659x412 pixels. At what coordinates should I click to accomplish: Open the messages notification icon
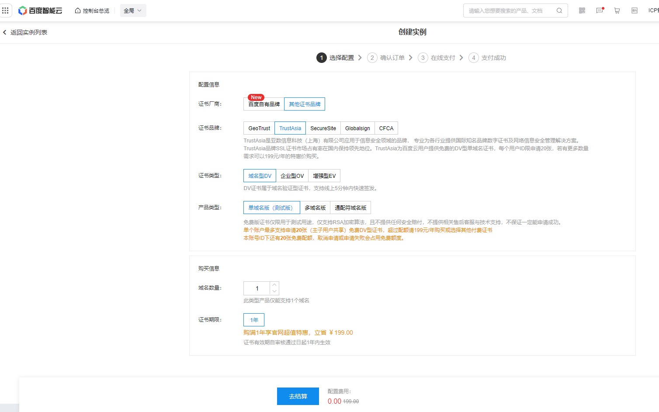click(600, 10)
